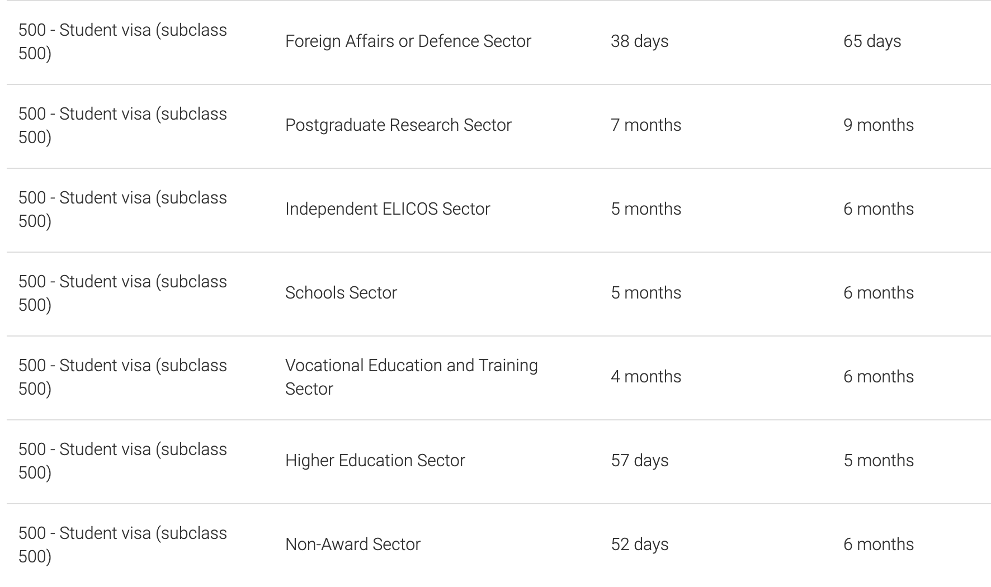
Task: Select the Schools Sector cell
Action: point(341,293)
